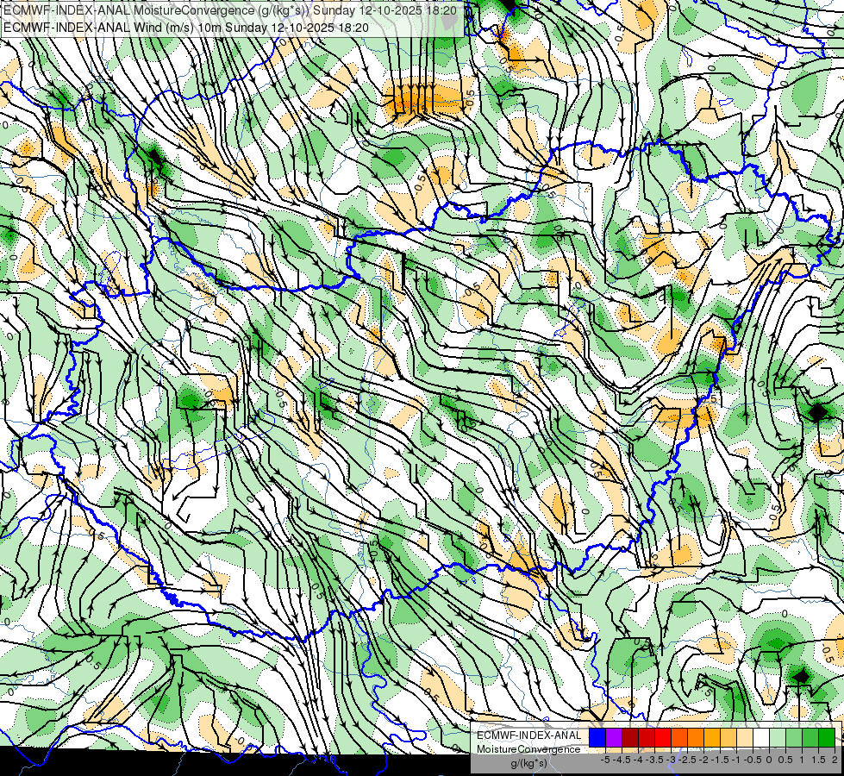The height and width of the screenshot is (776, 844).
Task: Click the MoistureConvergence title line at top
Action: click(x=230, y=10)
